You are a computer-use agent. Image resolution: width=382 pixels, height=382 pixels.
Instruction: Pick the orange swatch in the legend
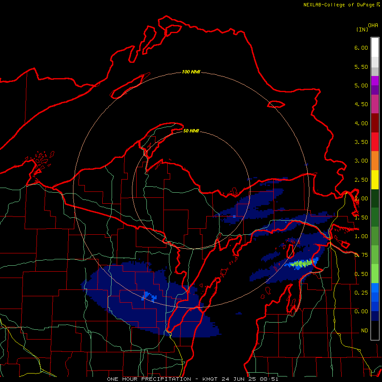(x=375, y=161)
